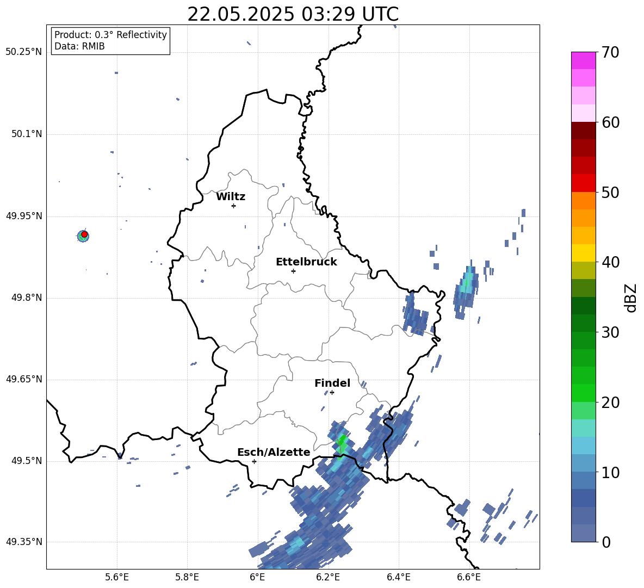Click the colorbar 60 tick label
The width and height of the screenshot is (644, 588).
610,122
